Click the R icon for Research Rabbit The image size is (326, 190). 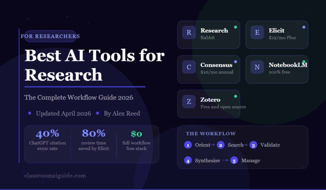[x=189, y=32]
